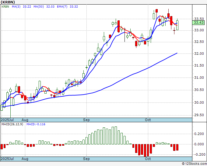Screen dimensions: 207x166
Task: Click the 29.50 price axis label
Action: pyautogui.click(x=199, y=115)
